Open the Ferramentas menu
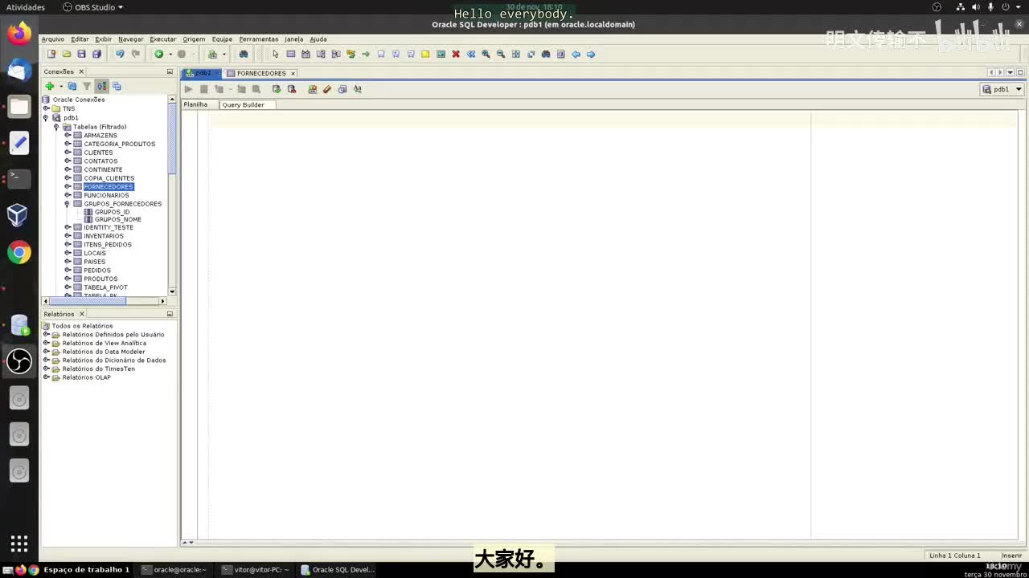Screen dimensions: 1029x578 pos(259,39)
